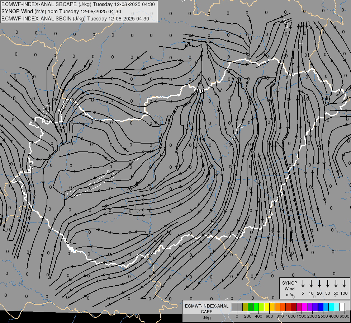
Task: Click the wind legend arrow above 100
Action: pyautogui.click(x=344, y=284)
